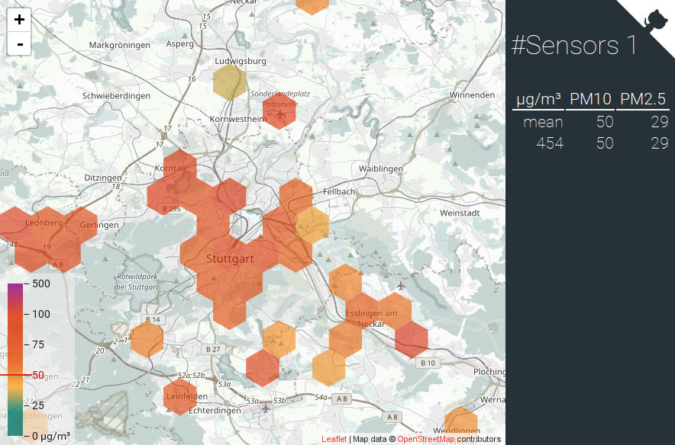This screenshot has width=675, height=445.
Task: Click the Ditzingen map label
Action: (x=103, y=178)
